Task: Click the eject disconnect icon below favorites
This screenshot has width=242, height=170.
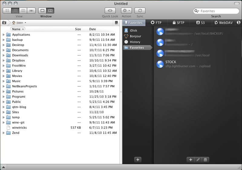Action: [205, 160]
